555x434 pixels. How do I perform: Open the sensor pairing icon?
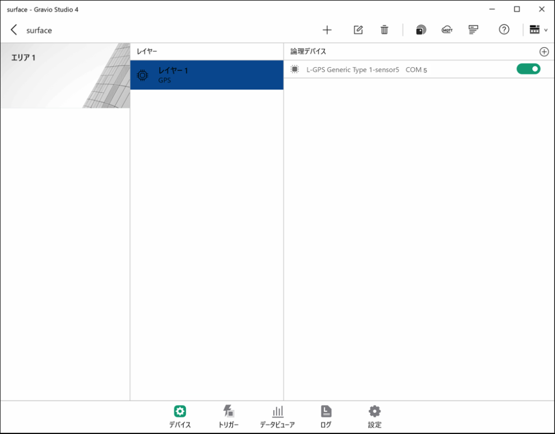click(421, 30)
